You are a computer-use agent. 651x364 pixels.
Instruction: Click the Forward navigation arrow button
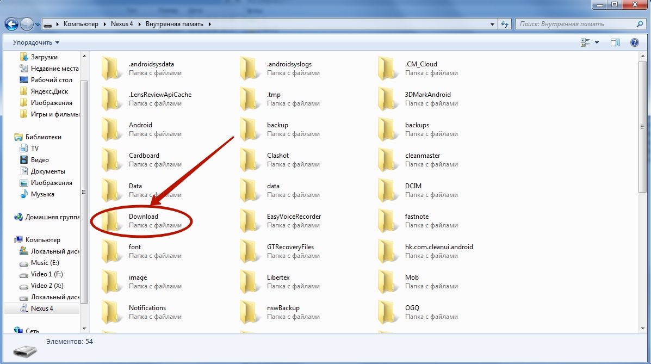(x=27, y=24)
